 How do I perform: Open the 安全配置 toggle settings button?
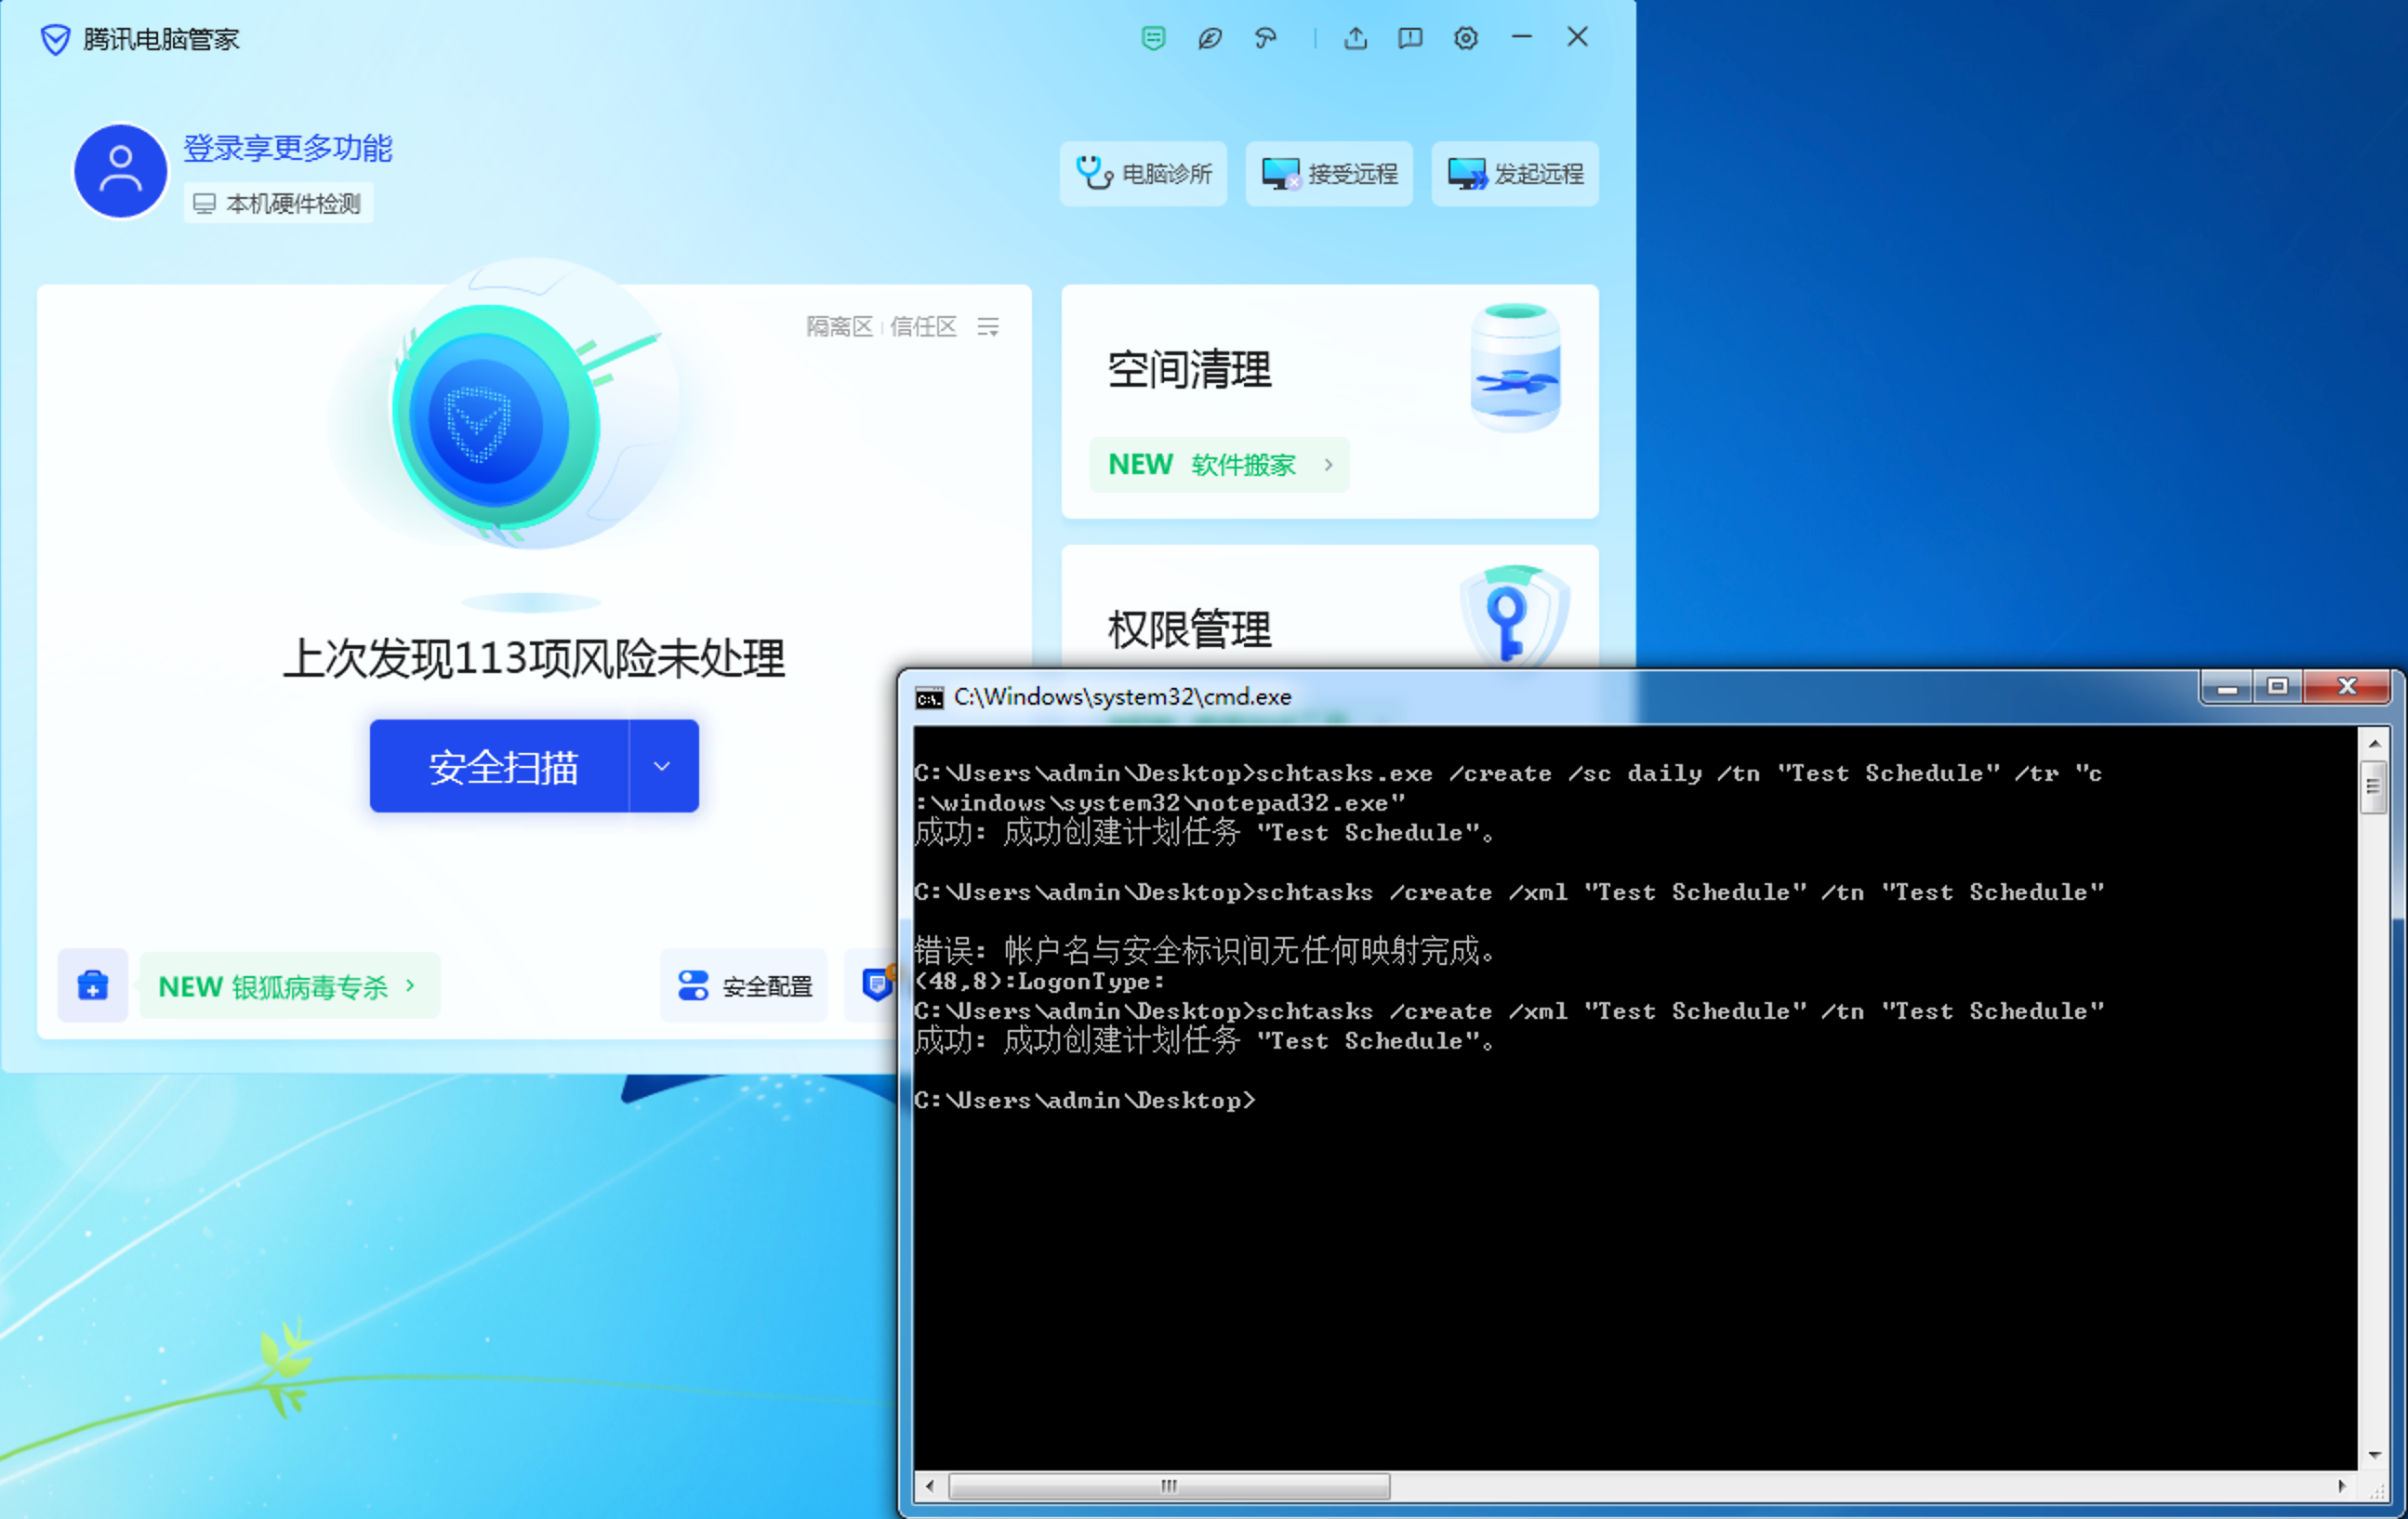[x=744, y=986]
